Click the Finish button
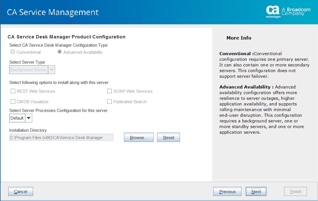 click(x=295, y=192)
